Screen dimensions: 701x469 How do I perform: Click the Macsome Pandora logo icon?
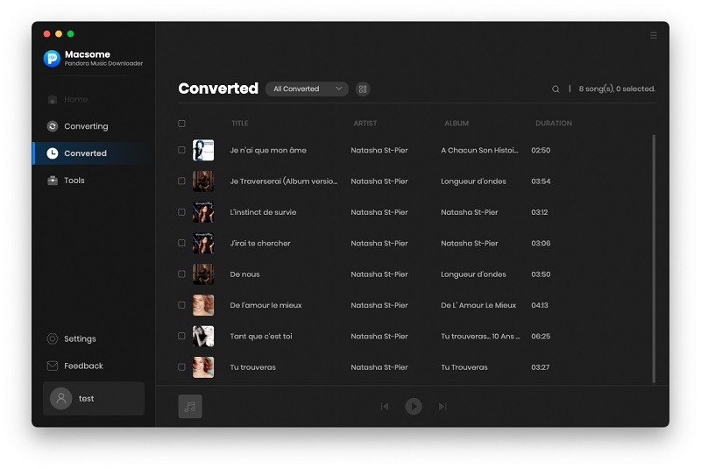[x=52, y=59]
